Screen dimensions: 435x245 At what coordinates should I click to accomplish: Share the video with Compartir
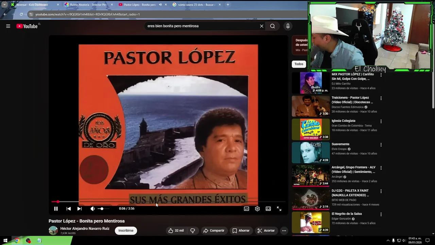[x=214, y=230]
